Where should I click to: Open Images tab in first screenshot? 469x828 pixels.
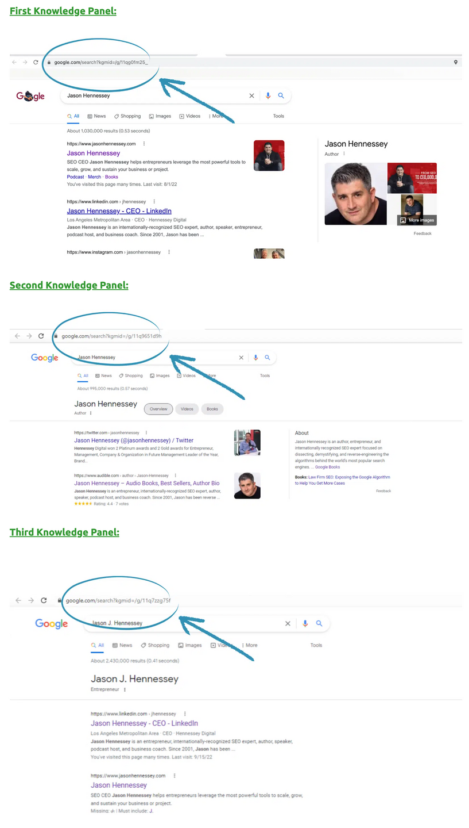point(160,116)
